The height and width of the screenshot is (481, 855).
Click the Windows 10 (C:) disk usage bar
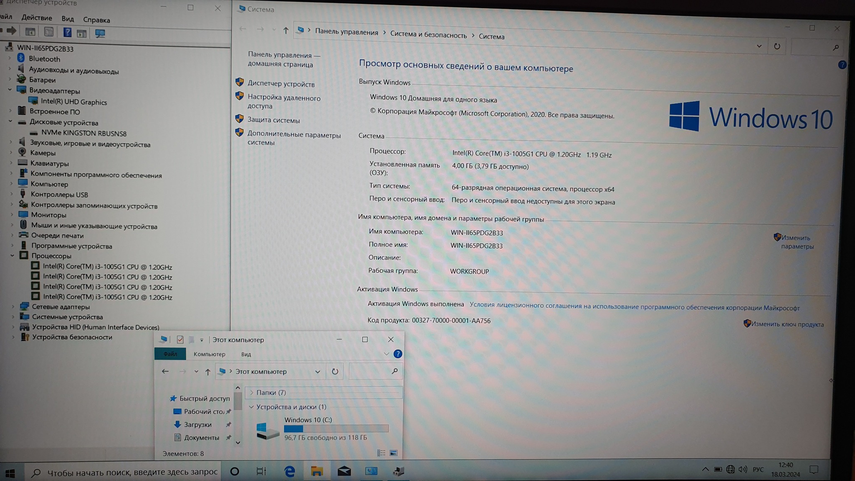click(336, 428)
